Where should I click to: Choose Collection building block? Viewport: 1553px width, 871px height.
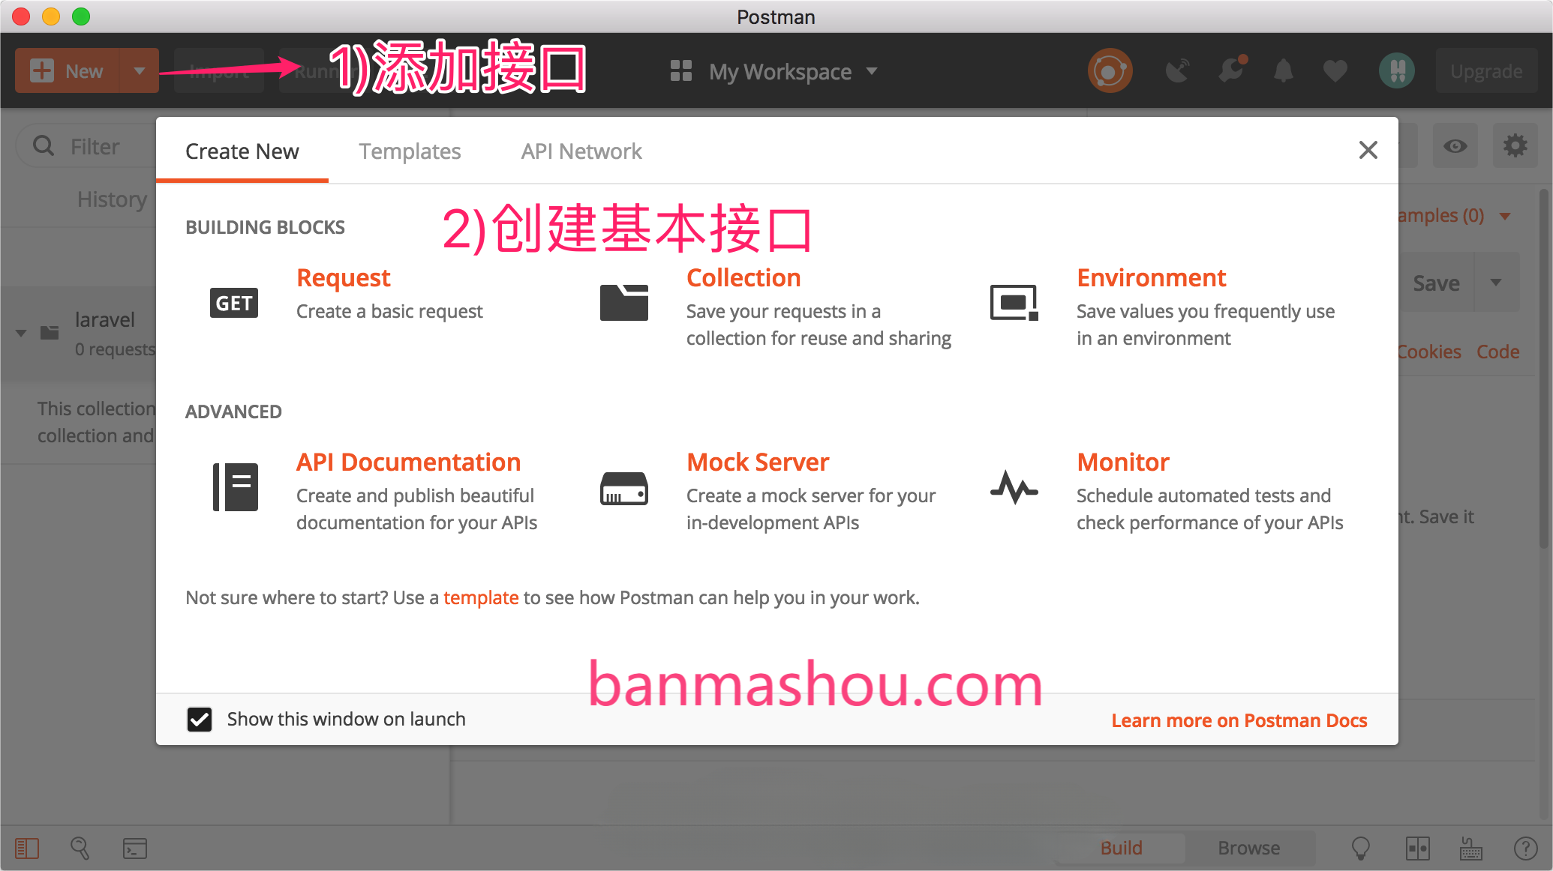(743, 277)
